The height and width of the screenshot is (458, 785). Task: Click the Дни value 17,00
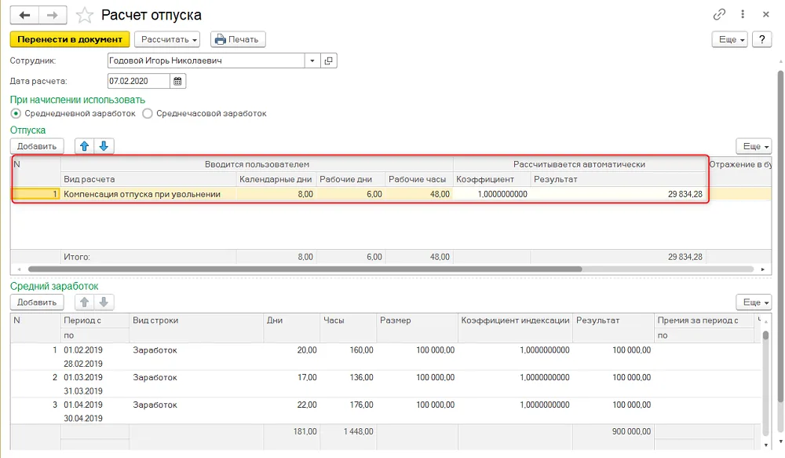coord(307,377)
